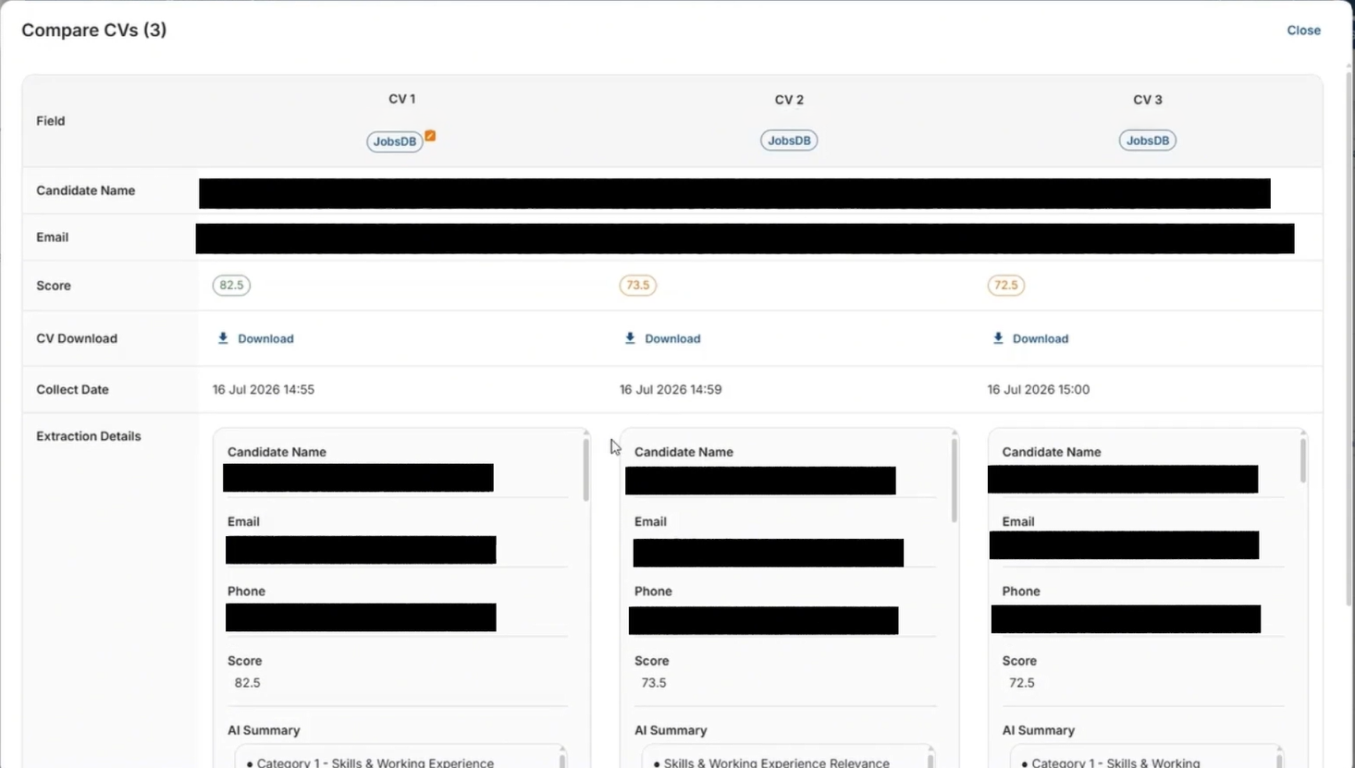Select the 72.5 score badge
Viewport: 1355px width, 768px height.
1006,285
